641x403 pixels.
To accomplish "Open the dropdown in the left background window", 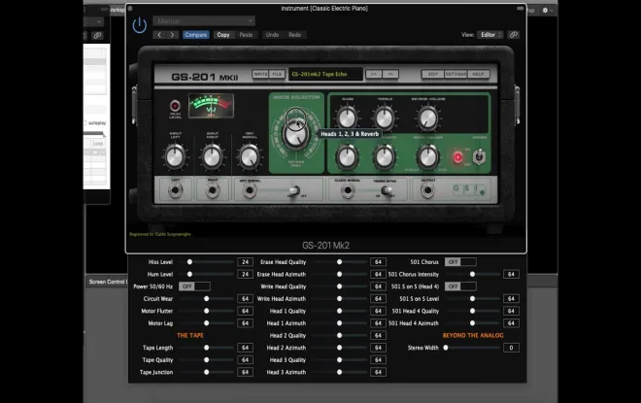I will [93, 21].
